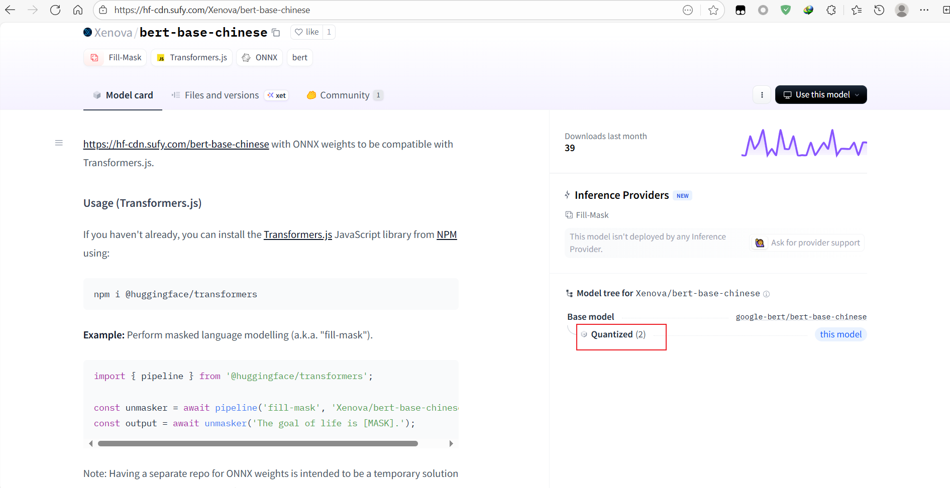This screenshot has height=488, width=950.
Task: Open google-bert/bert-base-chinese base model link
Action: point(801,317)
